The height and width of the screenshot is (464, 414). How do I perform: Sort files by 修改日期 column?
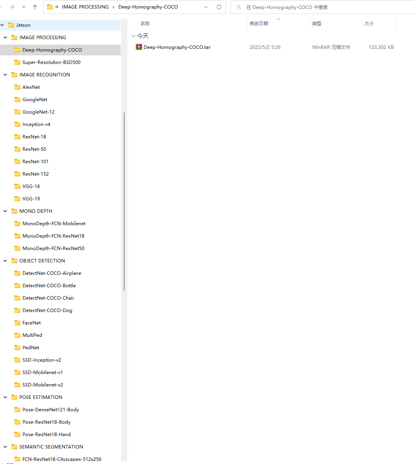click(259, 23)
